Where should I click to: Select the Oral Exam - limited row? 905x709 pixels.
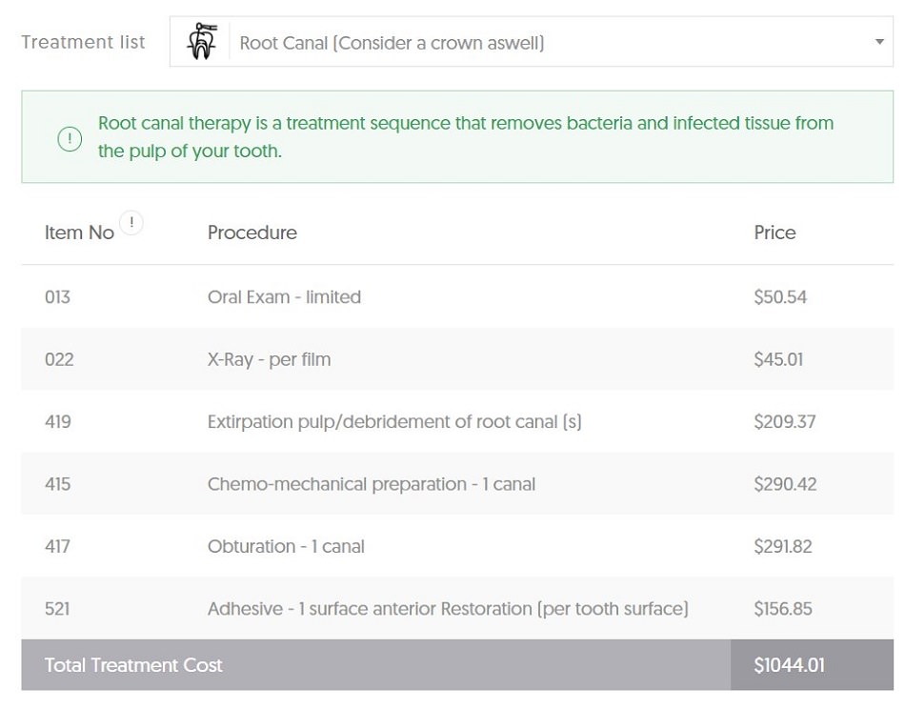tap(457, 296)
